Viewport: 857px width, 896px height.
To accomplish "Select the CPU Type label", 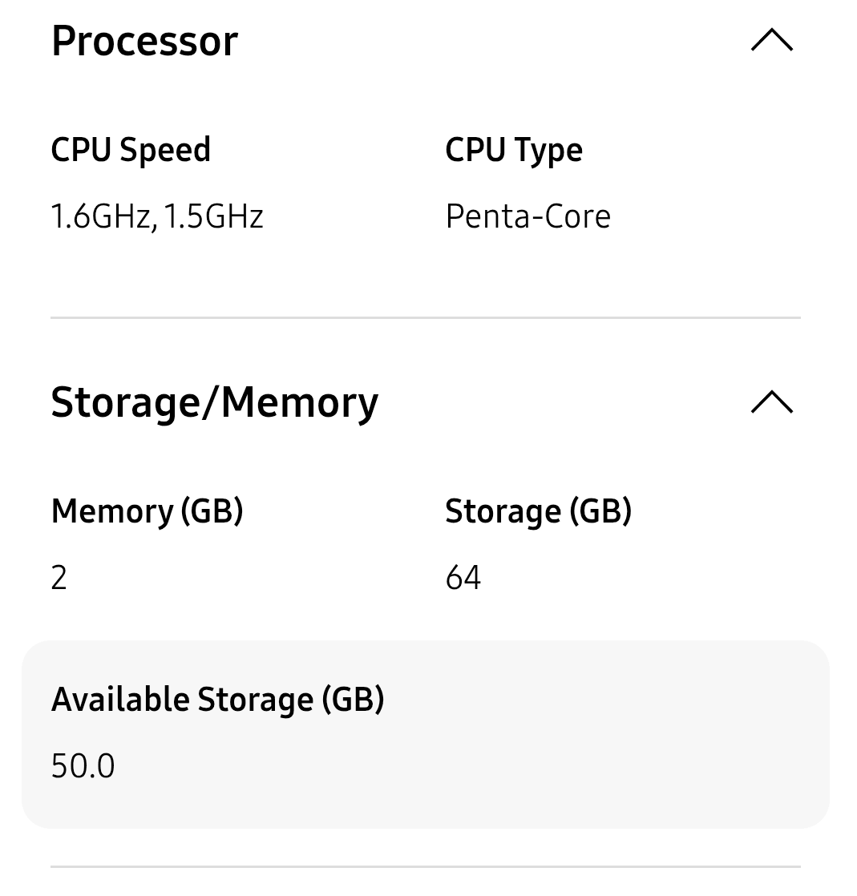I will (514, 151).
